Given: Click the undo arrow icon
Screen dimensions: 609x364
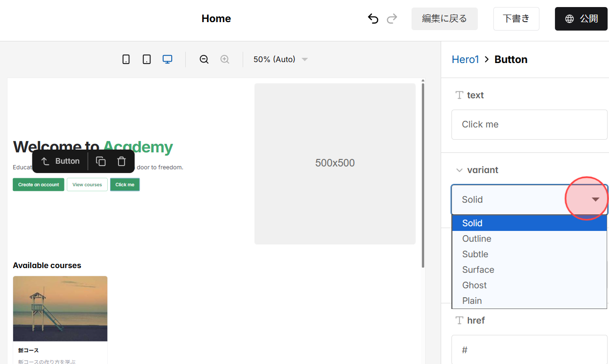Looking at the screenshot, I should point(373,19).
